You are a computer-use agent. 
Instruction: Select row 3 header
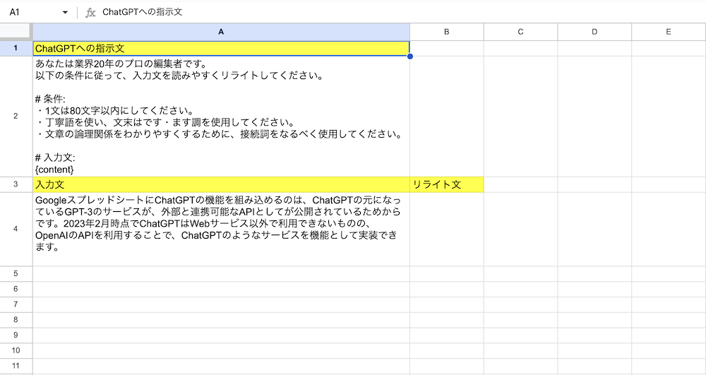(16, 184)
